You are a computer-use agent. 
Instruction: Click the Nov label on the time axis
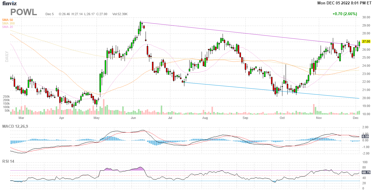pyautogui.click(x=319, y=118)
